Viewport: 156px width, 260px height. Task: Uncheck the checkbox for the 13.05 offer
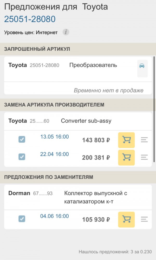click(x=22, y=139)
